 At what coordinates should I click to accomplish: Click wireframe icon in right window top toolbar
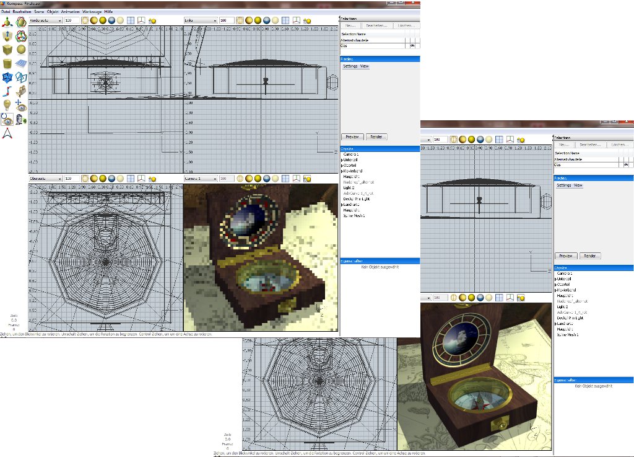pos(454,140)
